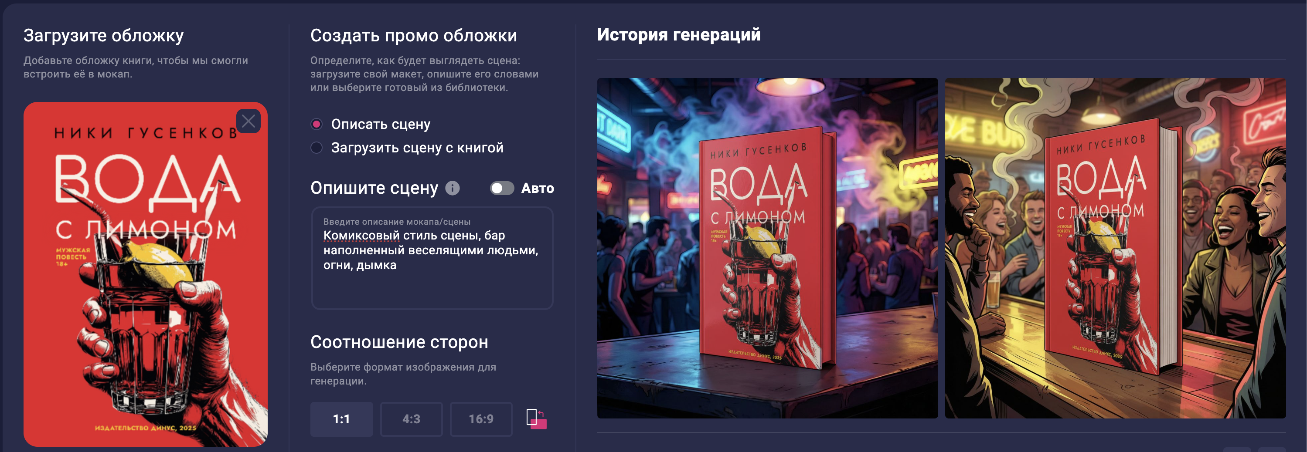1307x452 pixels.
Task: Click the Создать промо обложки heading
Action: (x=414, y=35)
